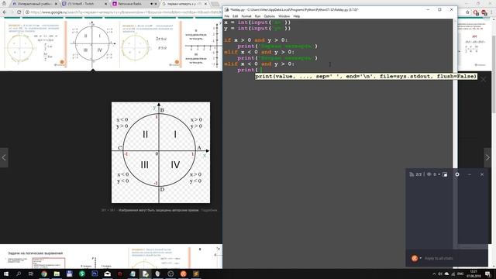Click the first elif line in code
The height and width of the screenshot is (279, 496).
click(259, 52)
